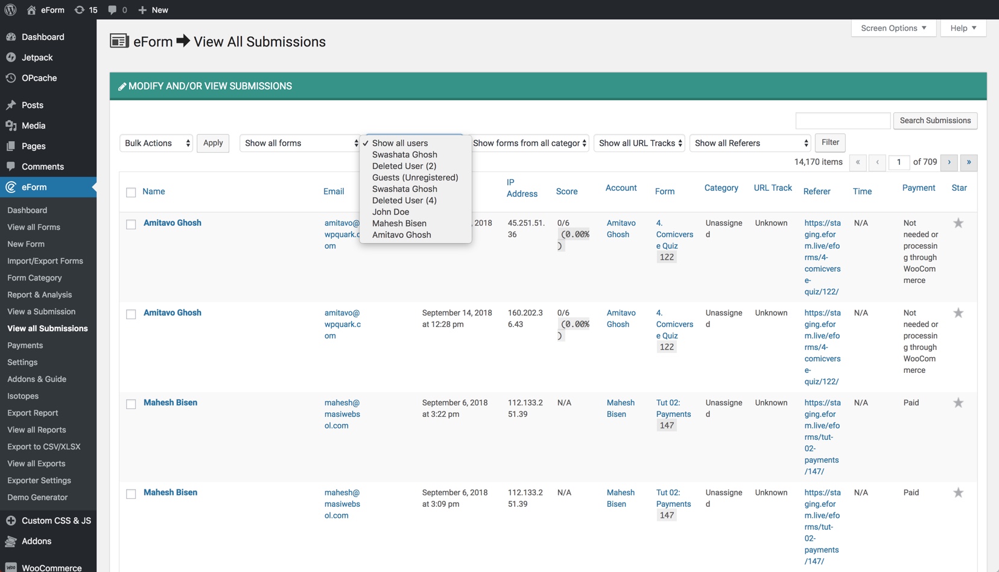Viewport: 999px width, 572px height.
Task: Click the Apply bulk action button
Action: click(x=213, y=143)
